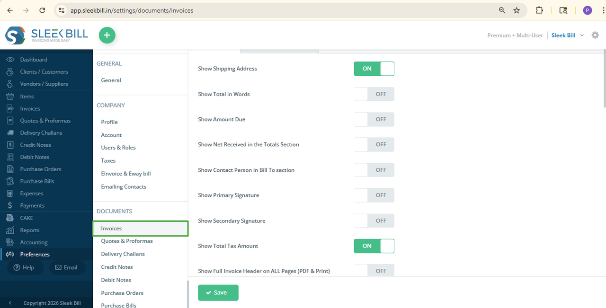606x308 pixels.
Task: Click the Purchase Orders sidebar icon
Action: 10,169
